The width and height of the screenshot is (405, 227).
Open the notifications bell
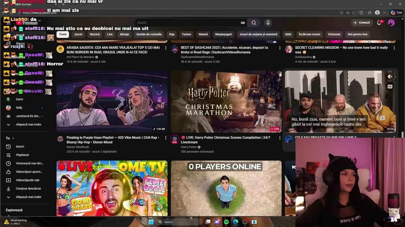click(x=379, y=23)
